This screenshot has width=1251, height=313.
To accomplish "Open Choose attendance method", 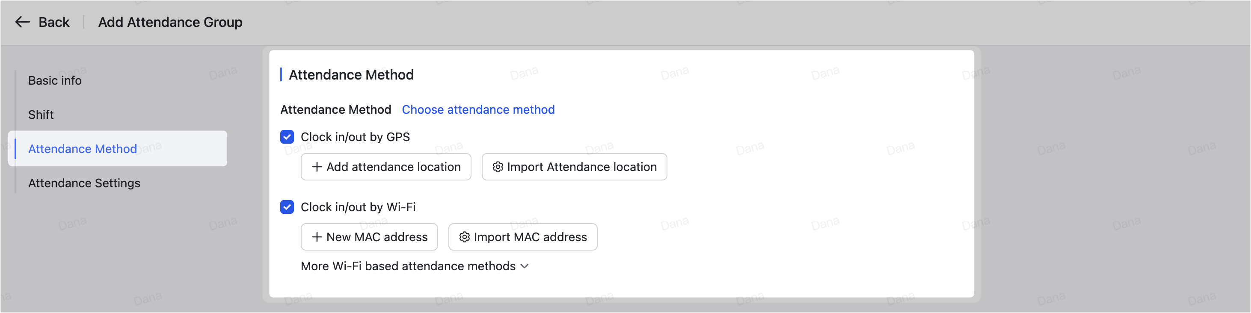I will [x=478, y=109].
